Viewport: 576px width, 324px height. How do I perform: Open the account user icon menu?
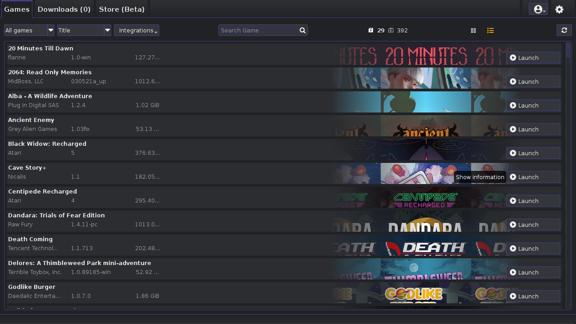[x=538, y=9]
